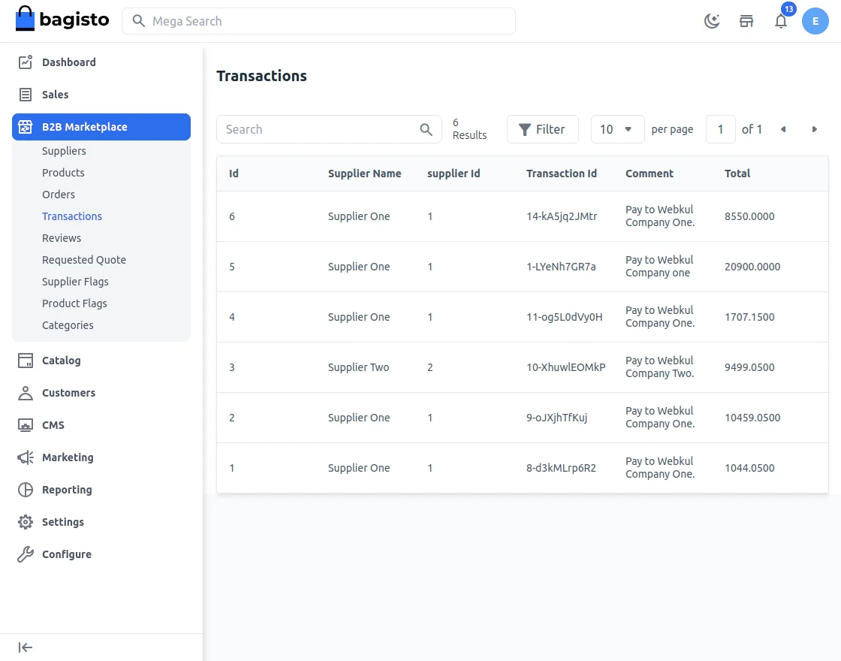Collapse the sidebar with the bottom-left arrow
The height and width of the screenshot is (661, 841).
25,647
